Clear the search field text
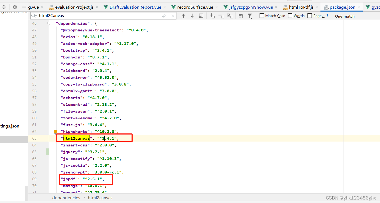Image resolution: width=380 pixels, height=203 pixels. click(173, 16)
